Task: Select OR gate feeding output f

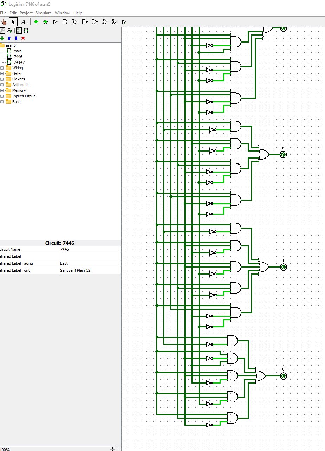Action: [x=264, y=267]
